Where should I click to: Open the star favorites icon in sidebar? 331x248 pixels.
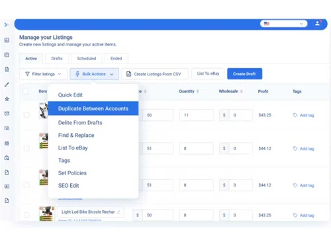[7, 99]
